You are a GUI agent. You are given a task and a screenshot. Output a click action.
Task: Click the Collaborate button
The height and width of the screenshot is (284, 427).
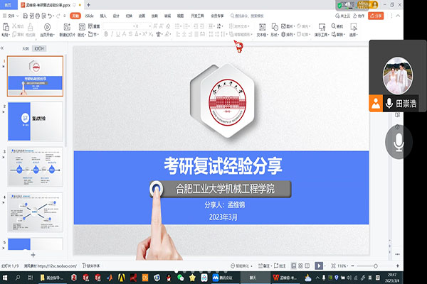click(359, 16)
